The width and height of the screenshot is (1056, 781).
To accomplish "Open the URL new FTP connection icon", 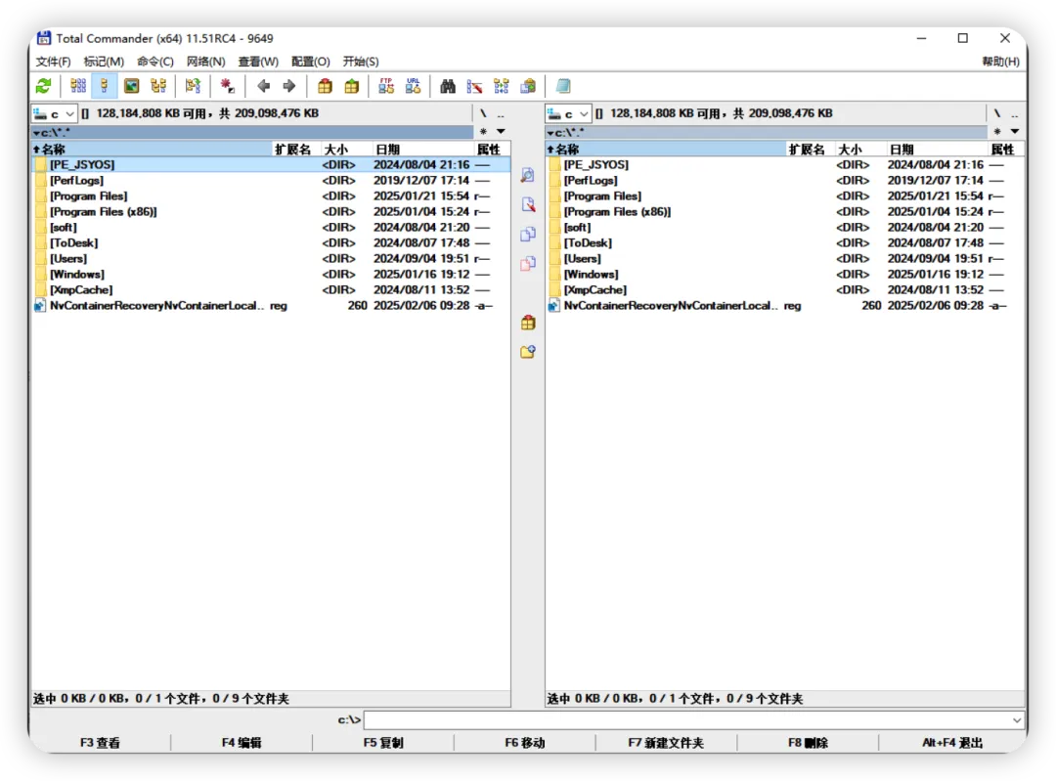I will [x=413, y=86].
